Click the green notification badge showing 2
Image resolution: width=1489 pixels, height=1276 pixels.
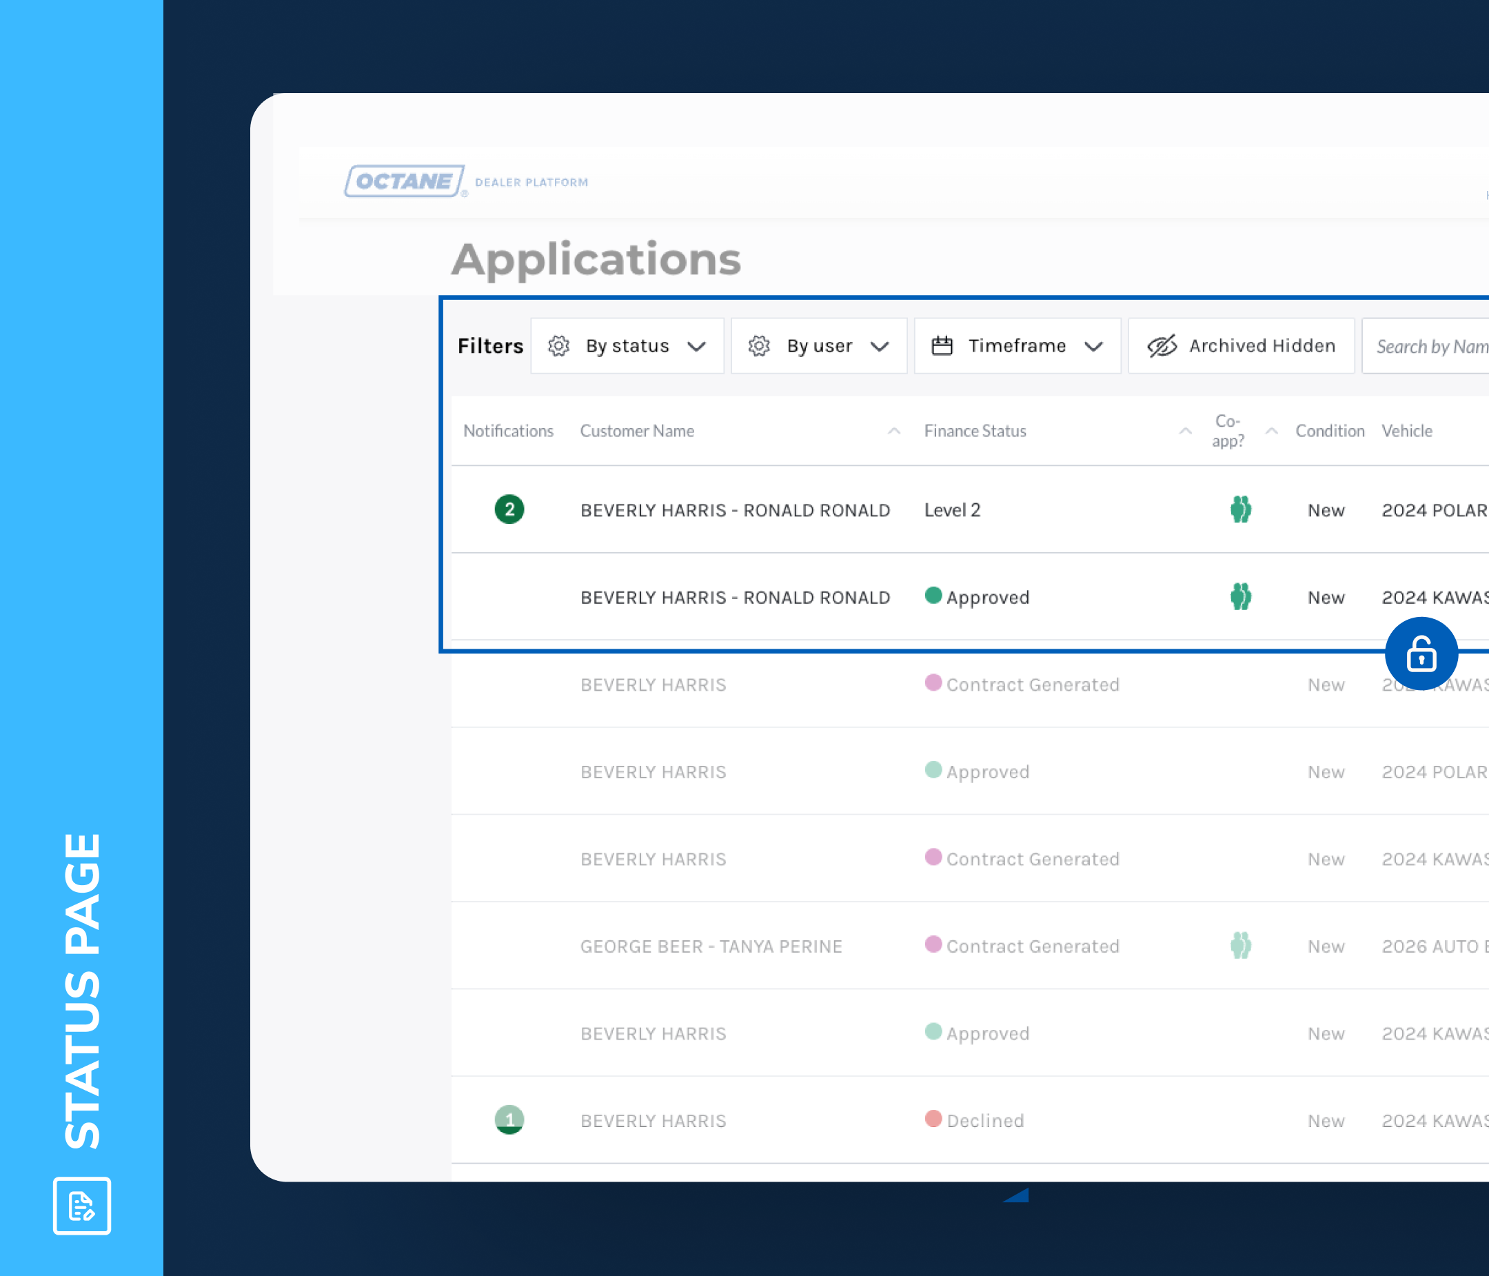509,509
